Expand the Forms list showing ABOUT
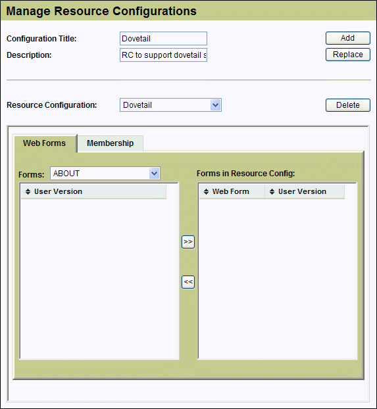Screen dimensions: 377x409 (105, 174)
